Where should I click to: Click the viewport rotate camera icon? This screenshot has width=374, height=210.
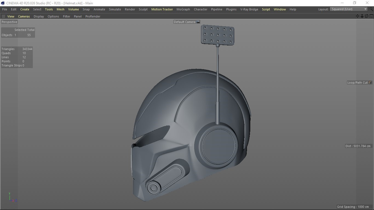click(367, 16)
